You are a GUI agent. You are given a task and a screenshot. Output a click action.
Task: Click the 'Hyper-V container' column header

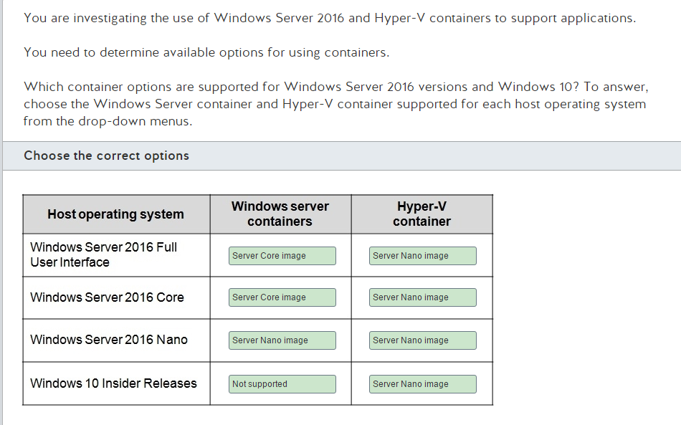click(422, 214)
